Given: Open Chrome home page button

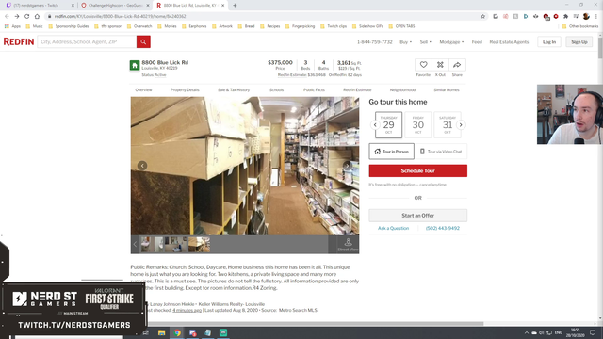Looking at the screenshot, I should (37, 17).
